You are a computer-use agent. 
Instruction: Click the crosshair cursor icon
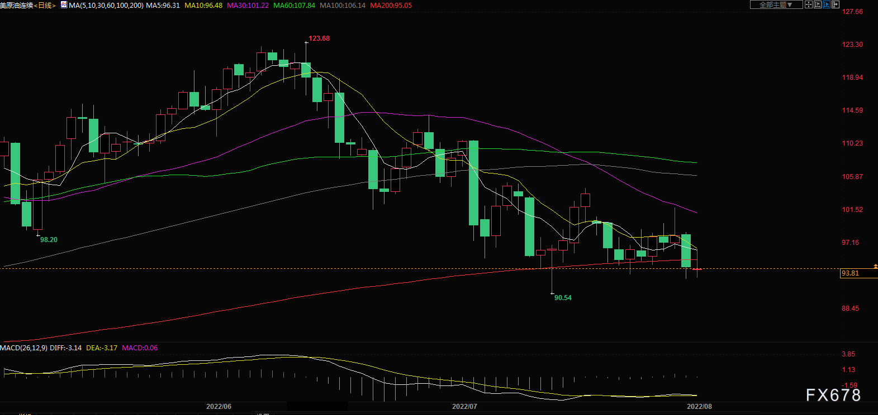(809, 4)
